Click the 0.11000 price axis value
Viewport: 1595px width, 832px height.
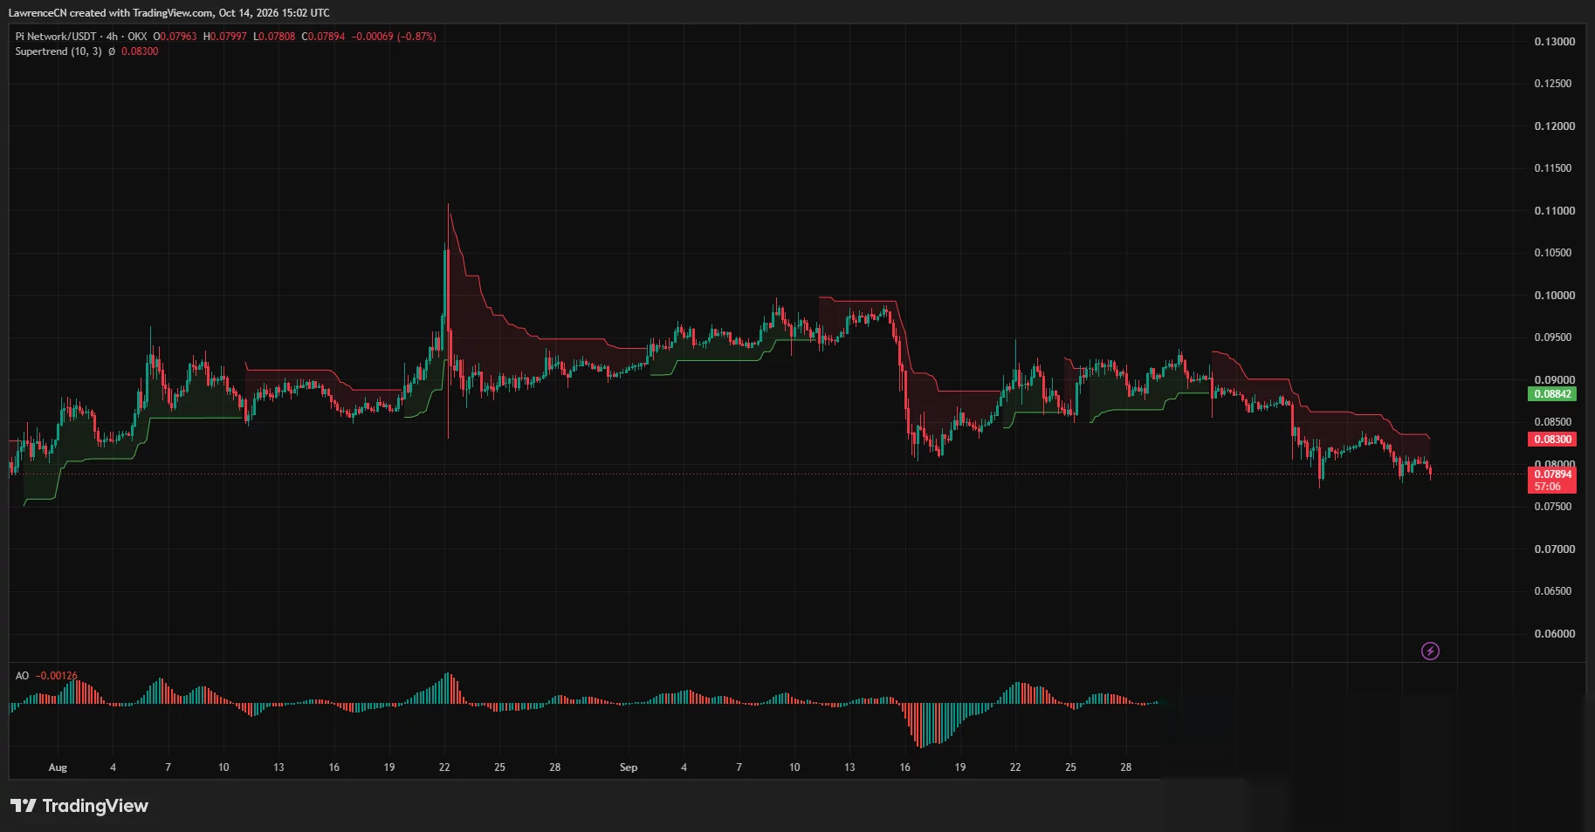pyautogui.click(x=1555, y=211)
